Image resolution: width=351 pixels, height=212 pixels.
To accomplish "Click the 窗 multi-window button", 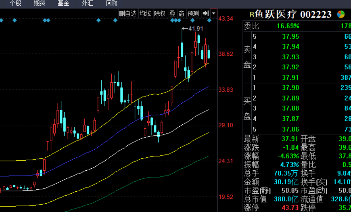I will [181, 13].
